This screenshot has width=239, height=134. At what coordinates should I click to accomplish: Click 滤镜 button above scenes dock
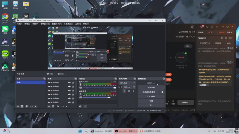pyautogui.click(x=61, y=74)
